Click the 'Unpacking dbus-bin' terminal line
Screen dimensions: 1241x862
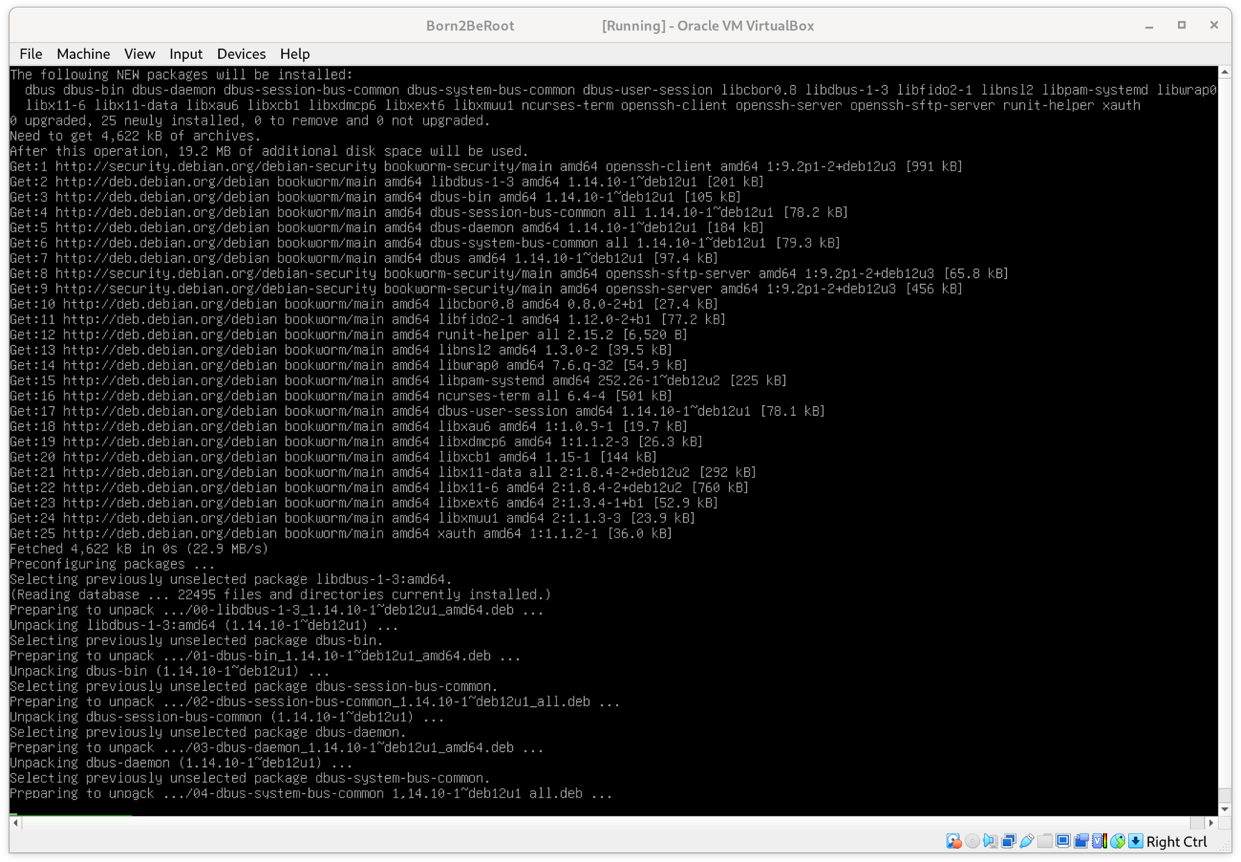[x=170, y=671]
